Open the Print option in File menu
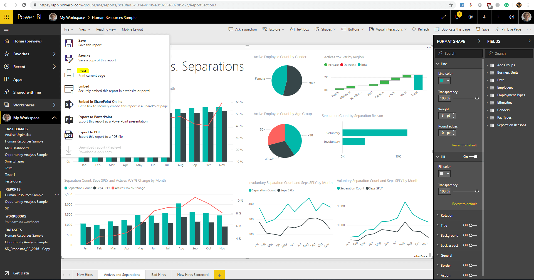The image size is (534, 280). click(82, 71)
